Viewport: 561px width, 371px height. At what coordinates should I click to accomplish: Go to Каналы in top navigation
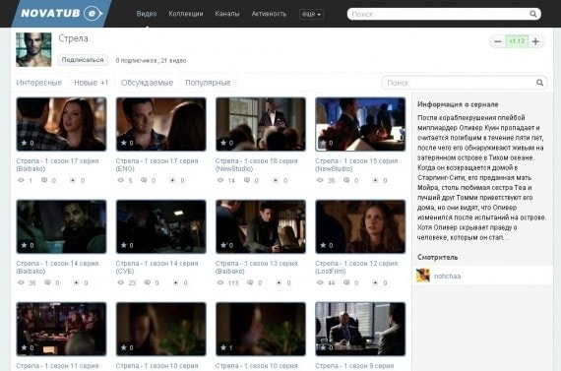click(226, 14)
